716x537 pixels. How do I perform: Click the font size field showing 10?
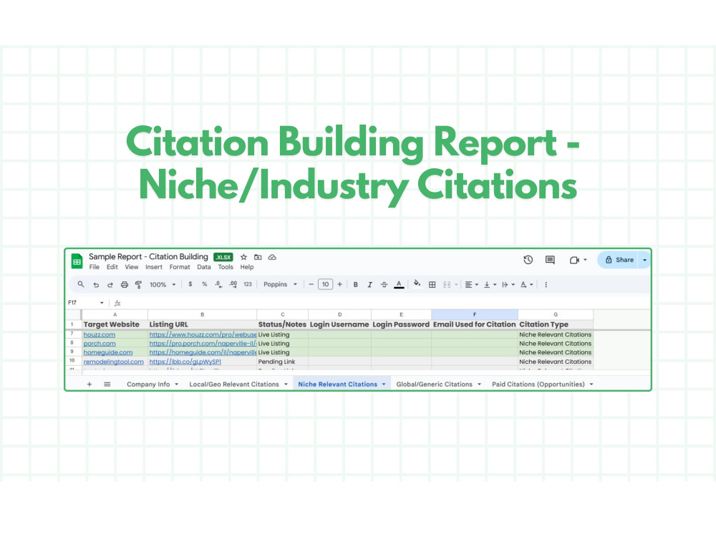click(x=326, y=284)
